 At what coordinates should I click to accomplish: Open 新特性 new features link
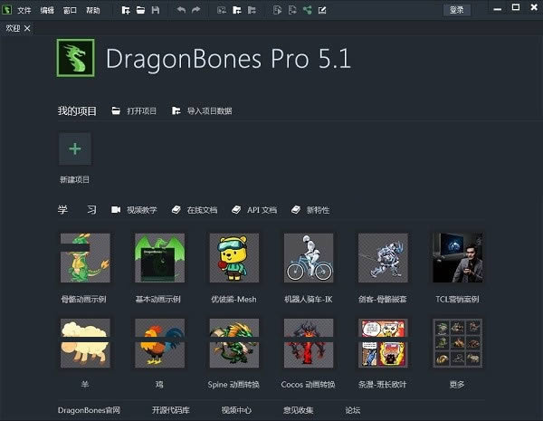click(310, 210)
